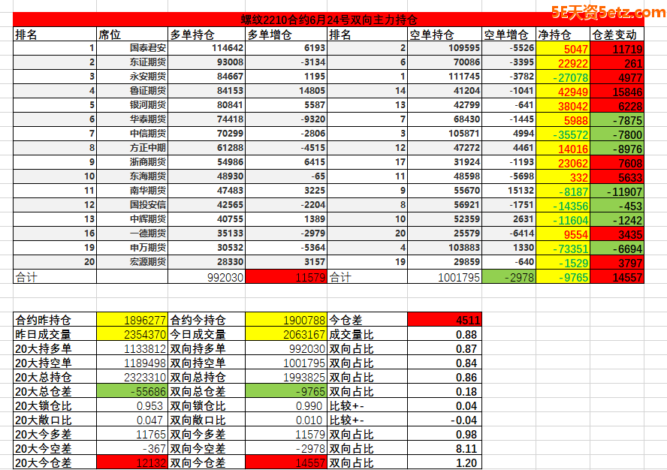Click net position value 42949

(x=563, y=91)
